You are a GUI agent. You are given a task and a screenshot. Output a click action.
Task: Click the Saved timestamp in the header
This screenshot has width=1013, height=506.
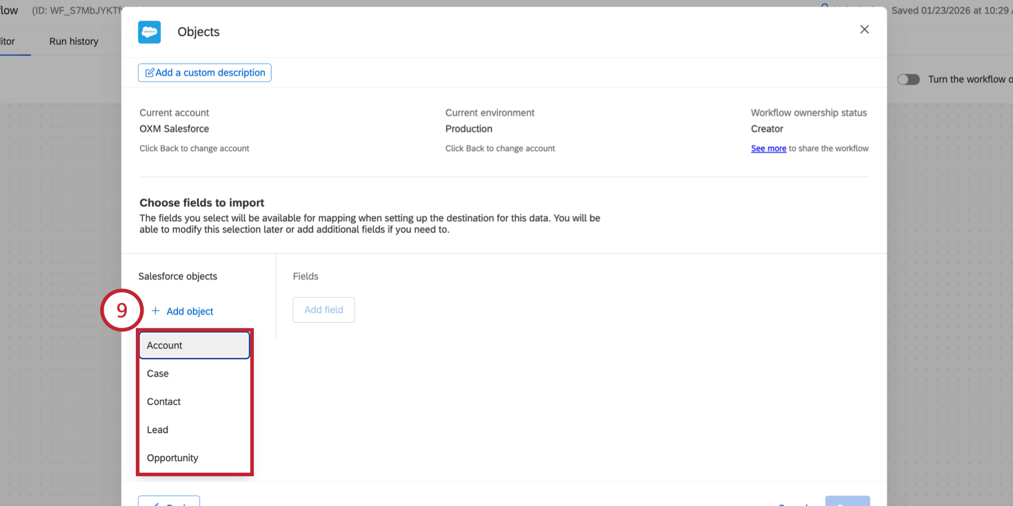coord(950,11)
